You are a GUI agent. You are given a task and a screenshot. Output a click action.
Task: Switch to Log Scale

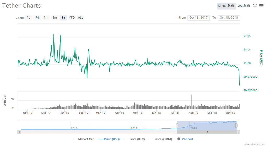(x=244, y=6)
